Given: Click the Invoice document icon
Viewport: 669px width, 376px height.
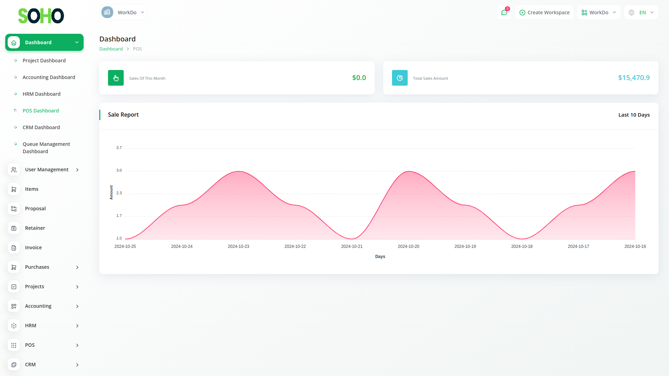Looking at the screenshot, I should click(14, 248).
